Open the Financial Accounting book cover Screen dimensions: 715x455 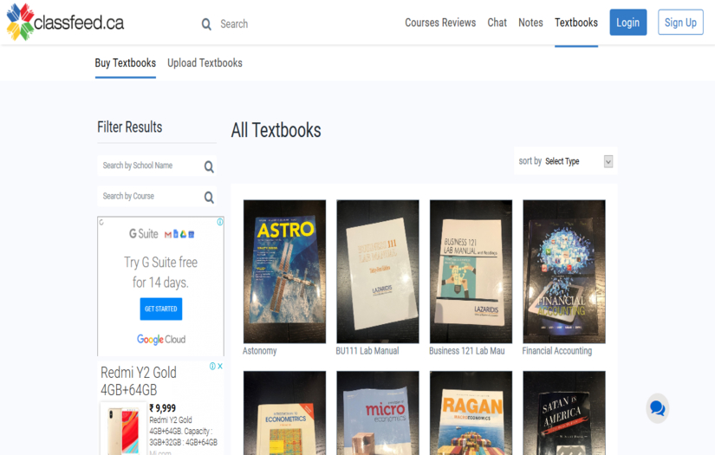564,271
